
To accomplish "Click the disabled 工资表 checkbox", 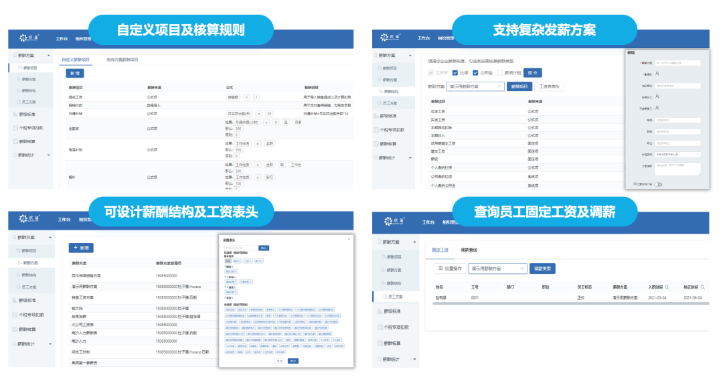I will coord(430,73).
